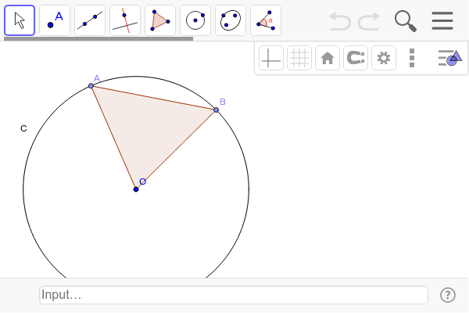Select the Point tool
The image size is (469, 313).
pos(55,20)
